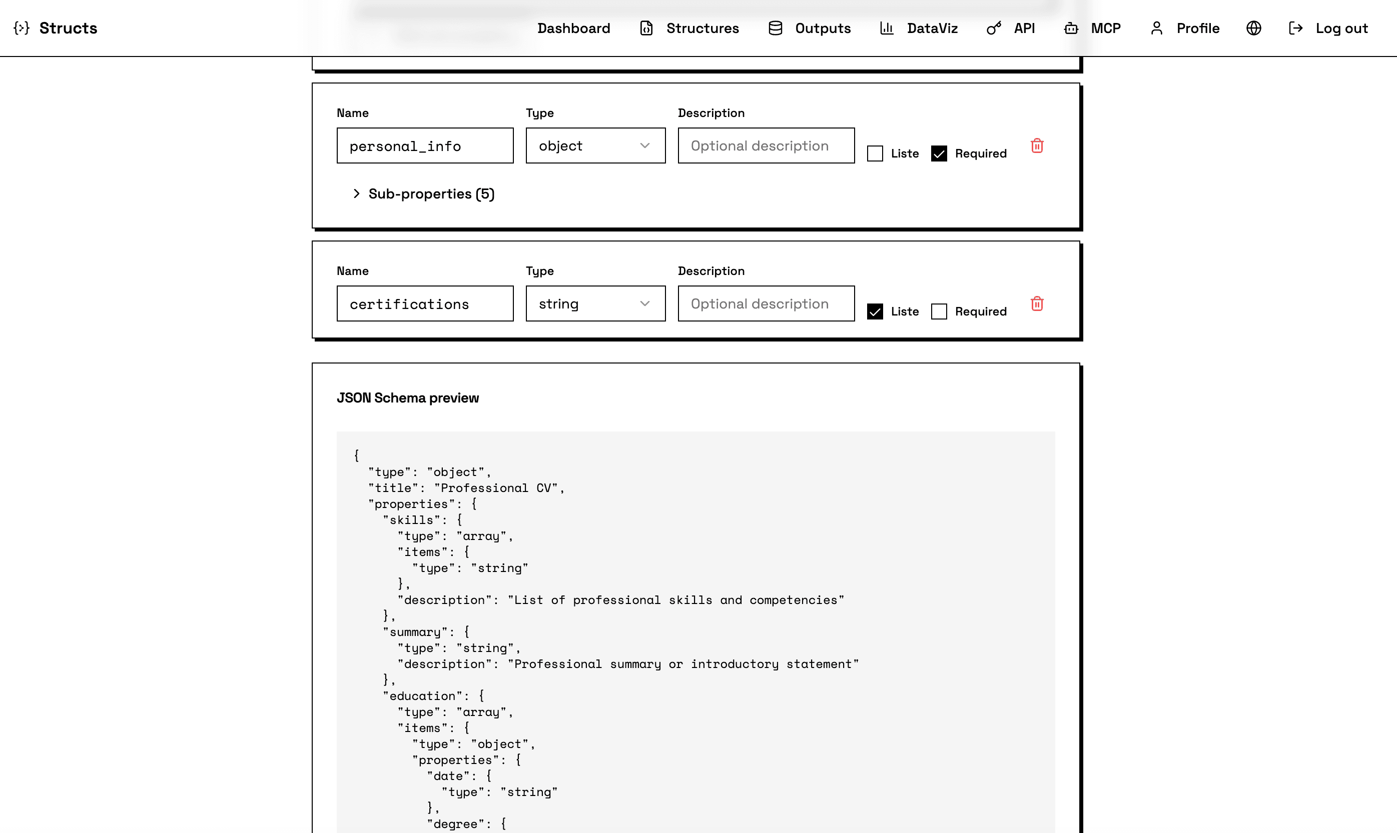Open the DataViz chart icon
The image size is (1397, 833).
point(887,28)
